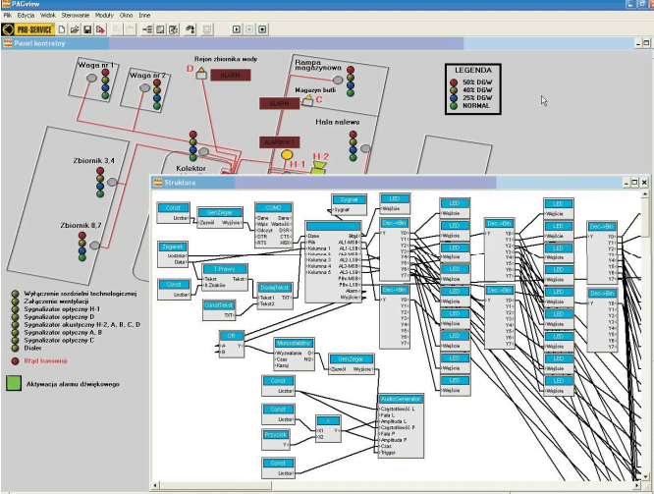Open a file with the folder icon
This screenshot has height=494, width=654.
(x=75, y=29)
